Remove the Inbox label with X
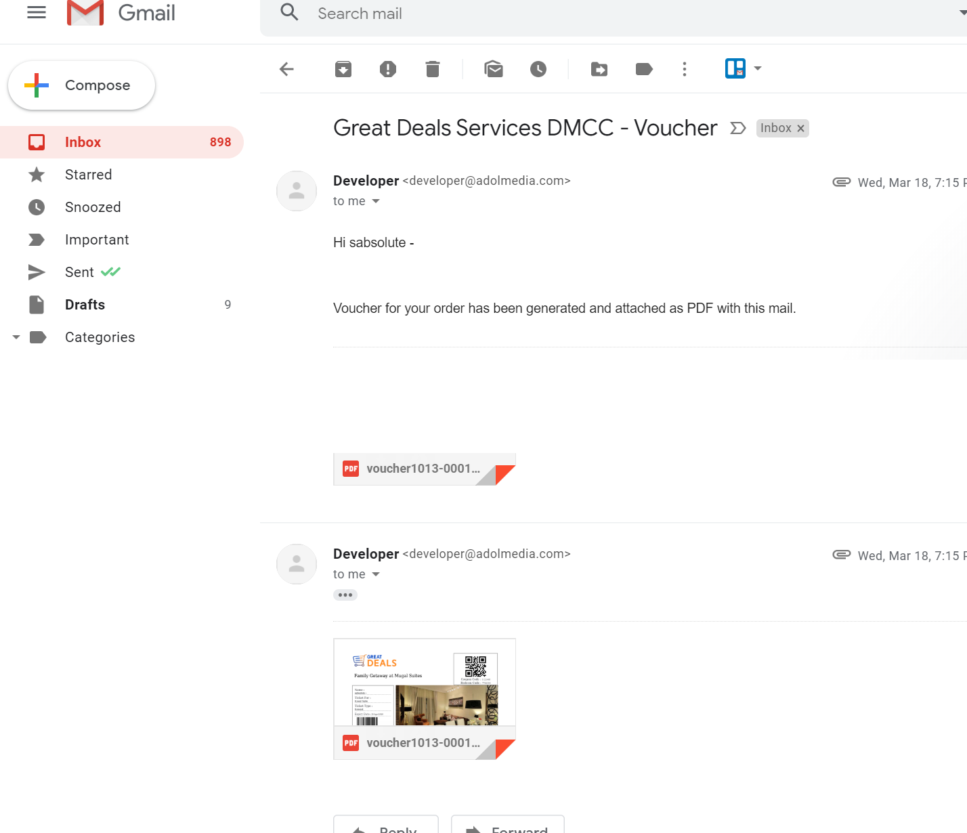 click(x=800, y=129)
